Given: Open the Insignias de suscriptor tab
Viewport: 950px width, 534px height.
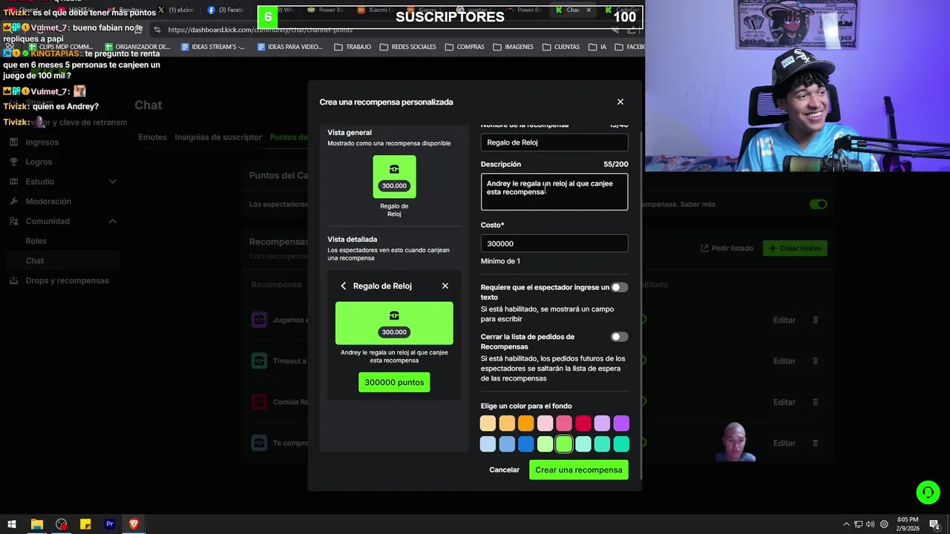Looking at the screenshot, I should 218,137.
